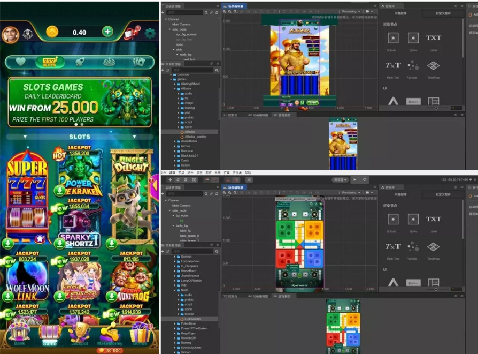Start preview with the play button in Ludo editor

click(x=354, y=179)
